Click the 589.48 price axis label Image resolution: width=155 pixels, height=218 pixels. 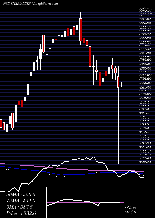(145, 34)
